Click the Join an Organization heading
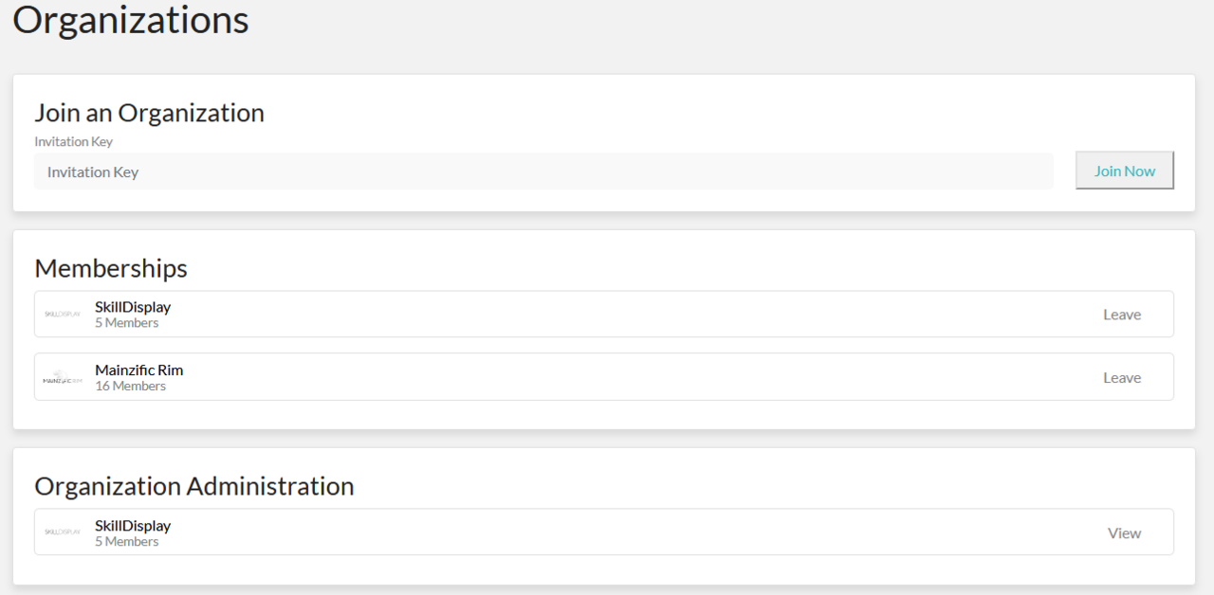The height and width of the screenshot is (595, 1214). [x=149, y=113]
